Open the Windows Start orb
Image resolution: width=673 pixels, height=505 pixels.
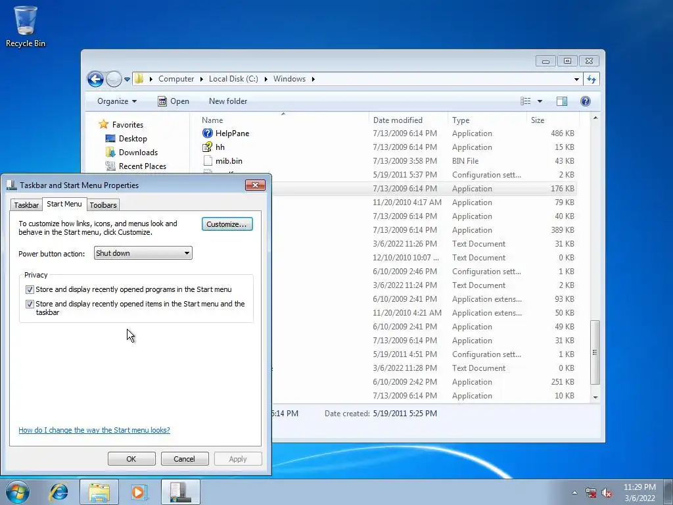tap(17, 492)
